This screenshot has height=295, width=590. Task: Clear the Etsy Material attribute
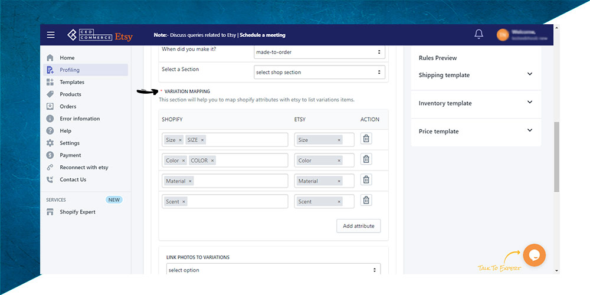(x=339, y=181)
